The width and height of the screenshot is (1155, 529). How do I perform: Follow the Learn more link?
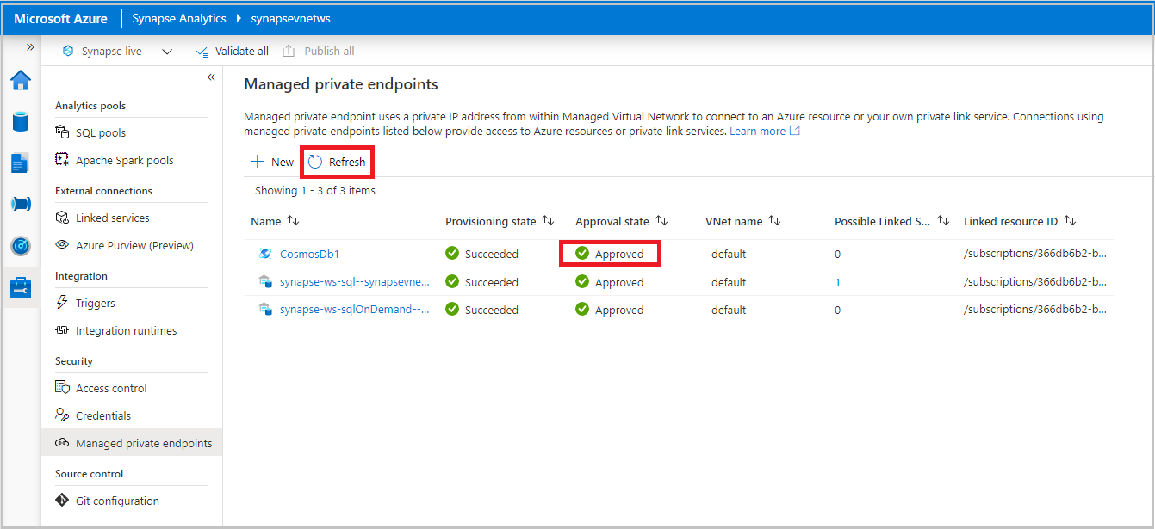click(758, 131)
